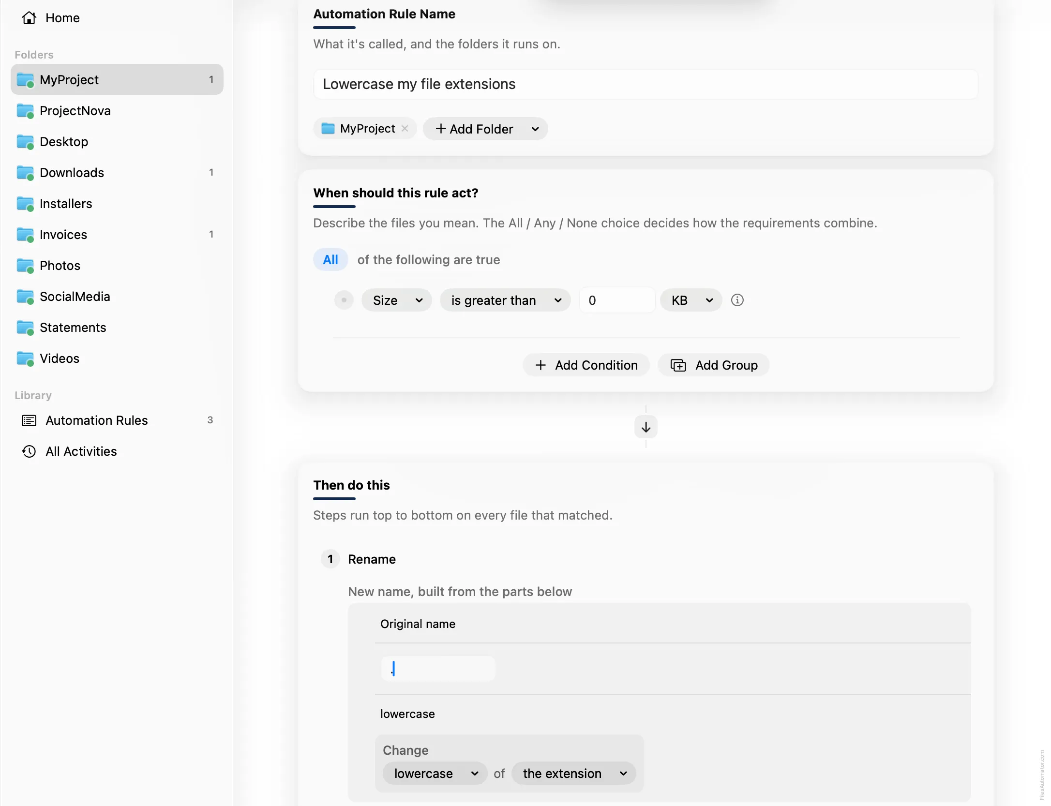The image size is (1051, 806).
Task: Open the 'is greater than' operator dropdown
Action: 505,300
